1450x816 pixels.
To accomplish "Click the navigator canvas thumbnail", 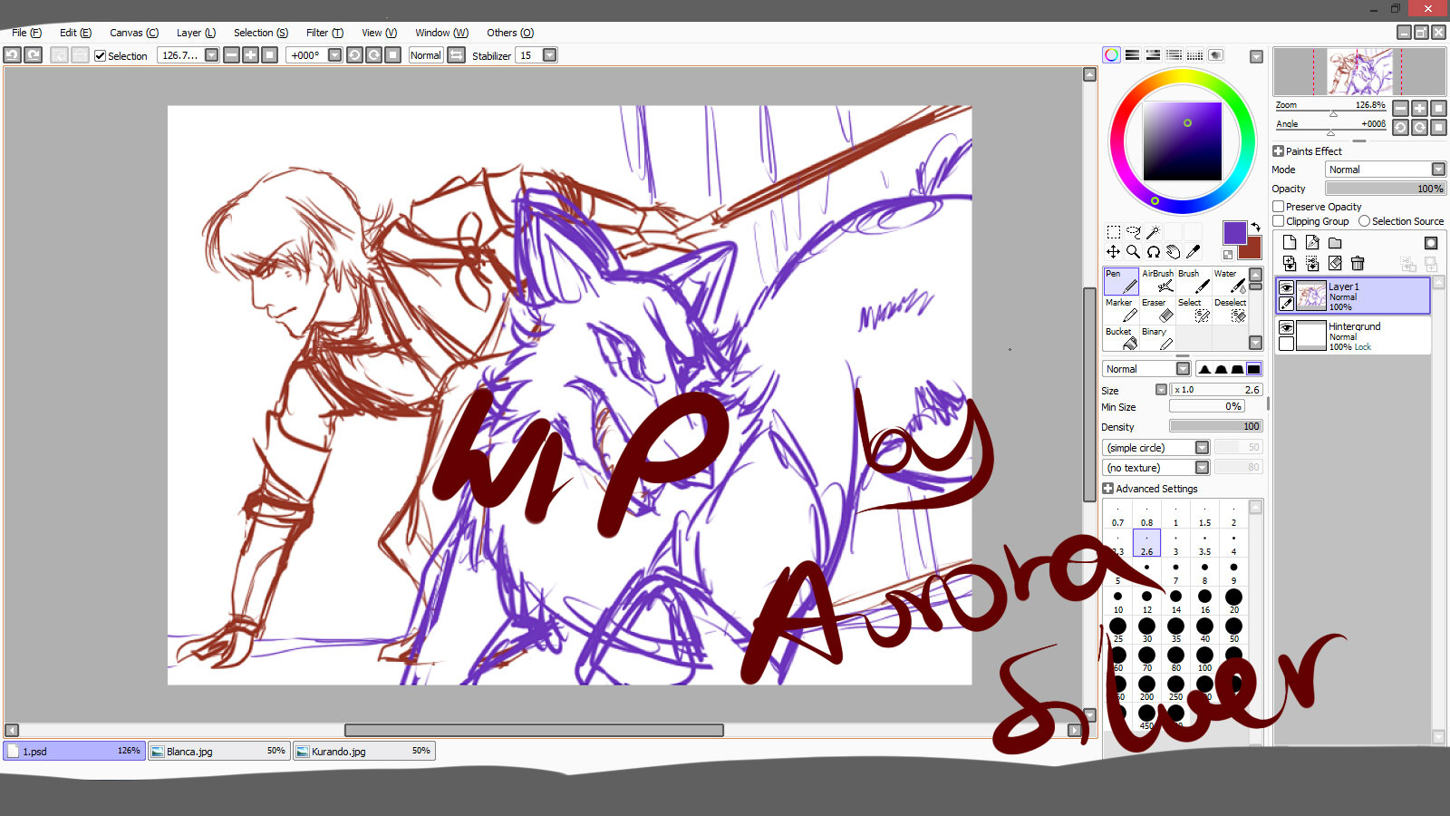I will [1359, 72].
